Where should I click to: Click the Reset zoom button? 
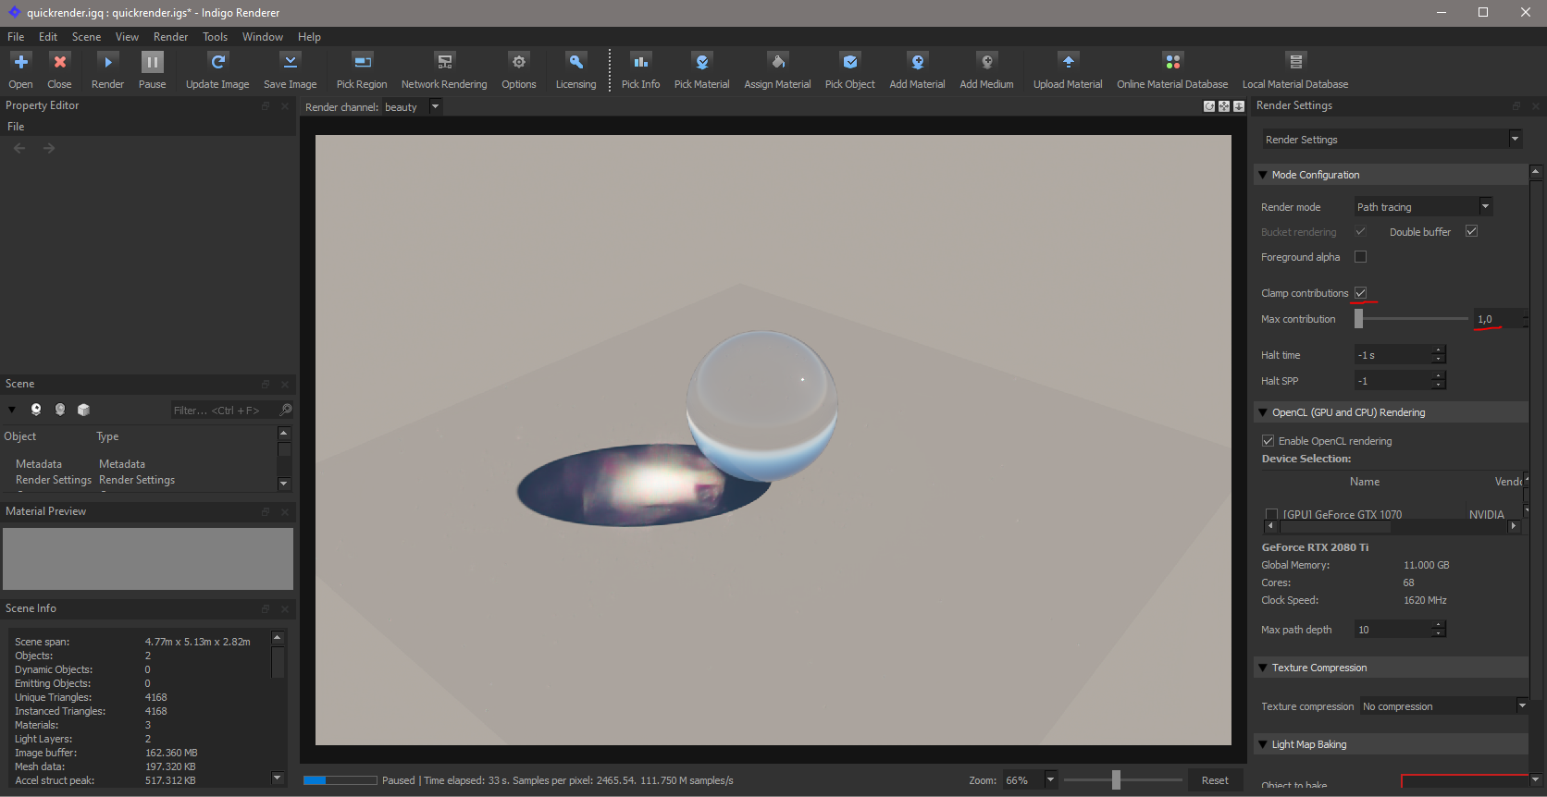coord(1214,780)
